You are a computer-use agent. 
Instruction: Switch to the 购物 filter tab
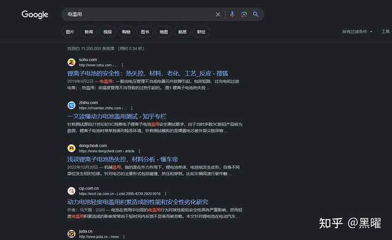[x=126, y=32]
